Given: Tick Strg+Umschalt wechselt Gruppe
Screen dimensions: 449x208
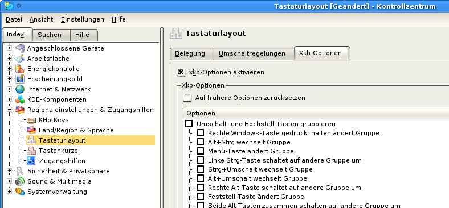Looking at the screenshot, I should 201,169.
